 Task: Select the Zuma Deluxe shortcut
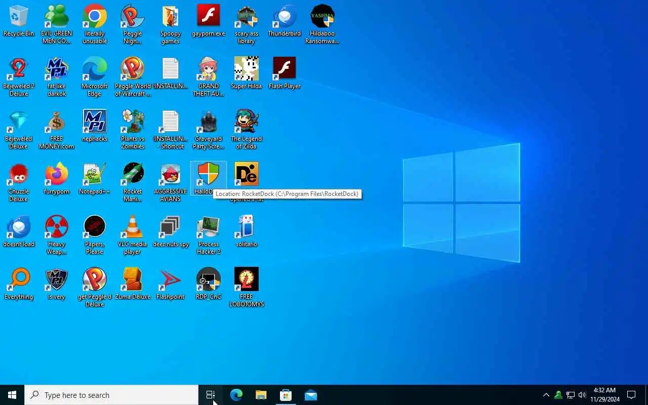[x=133, y=284]
